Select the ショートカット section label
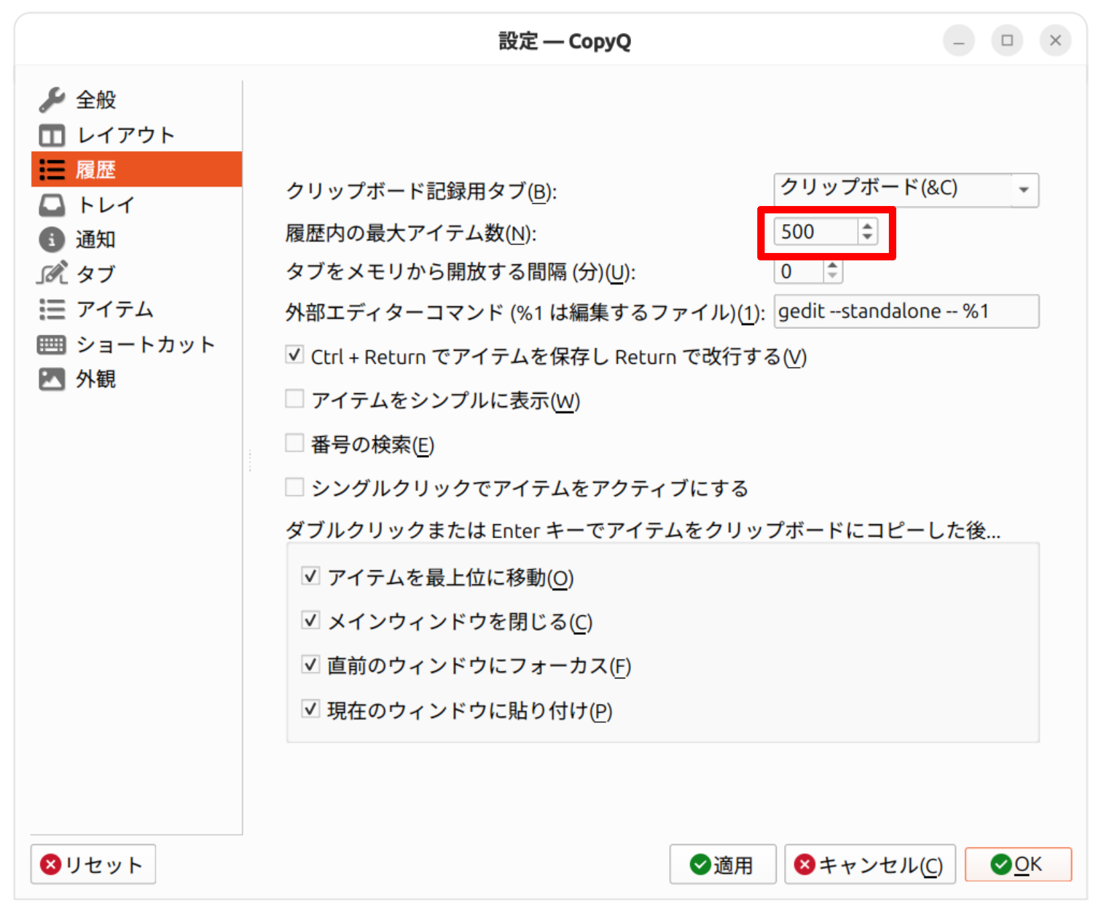Screen dimensions: 1101x914 point(146,345)
